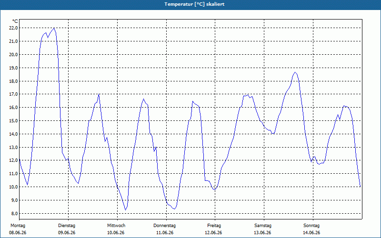Click the date 09.06.26
The width and height of the screenshot is (381, 238).
(x=67, y=233)
